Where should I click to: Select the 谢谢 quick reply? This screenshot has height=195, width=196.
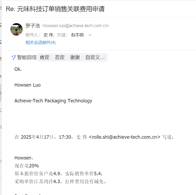pyautogui.click(x=75, y=57)
